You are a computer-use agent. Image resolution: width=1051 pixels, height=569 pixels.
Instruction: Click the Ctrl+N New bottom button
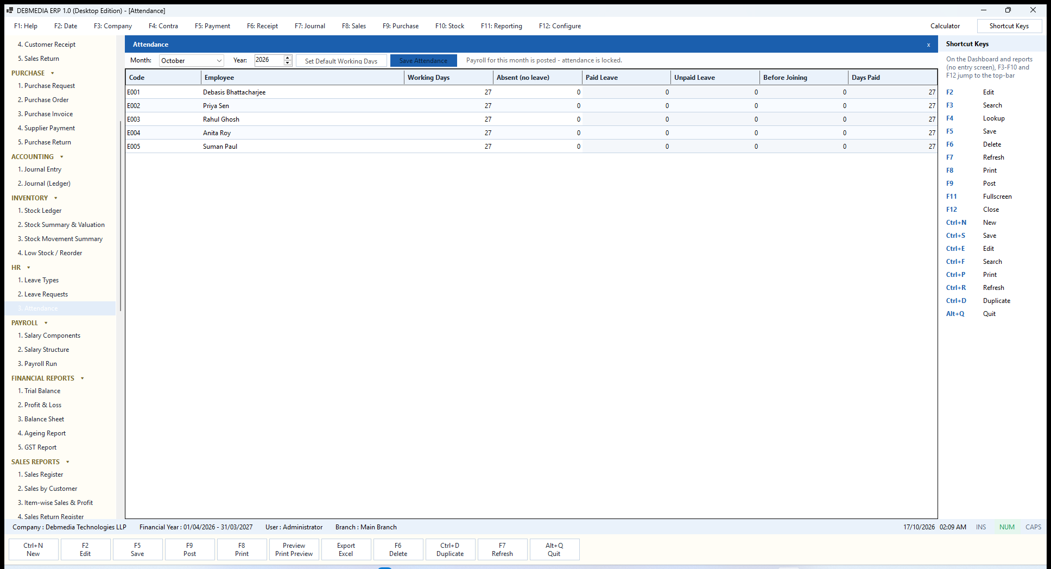tap(33, 549)
